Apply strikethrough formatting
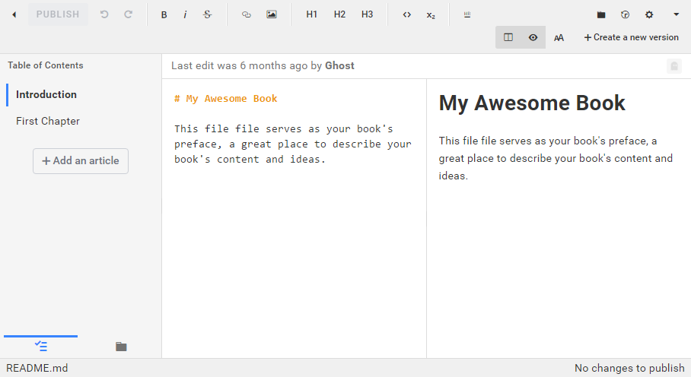 tap(207, 14)
